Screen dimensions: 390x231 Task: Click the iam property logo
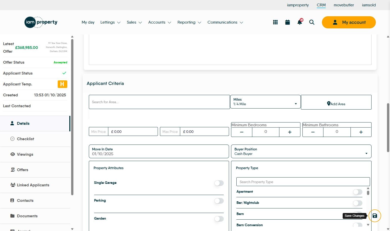(41, 22)
